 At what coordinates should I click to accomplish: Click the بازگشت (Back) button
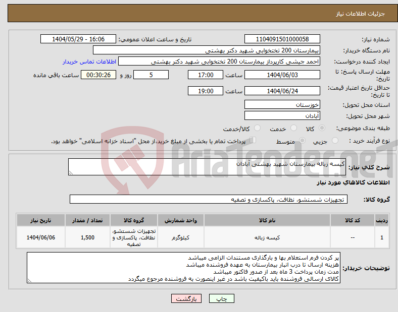pyautogui.click(x=186, y=298)
